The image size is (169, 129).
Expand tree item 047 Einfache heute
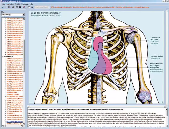[x=5, y=52]
